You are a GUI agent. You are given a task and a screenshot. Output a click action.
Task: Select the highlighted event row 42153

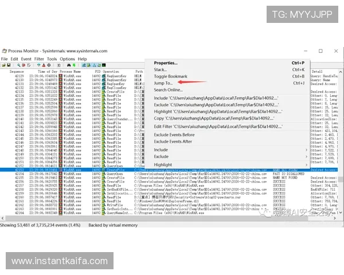point(169,170)
